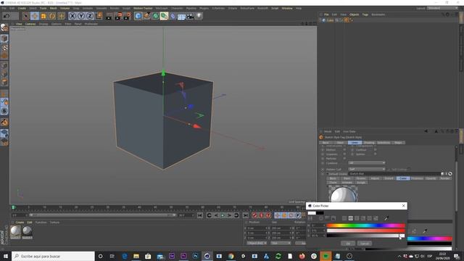Click the saturation slider in Color Picker

click(365, 231)
